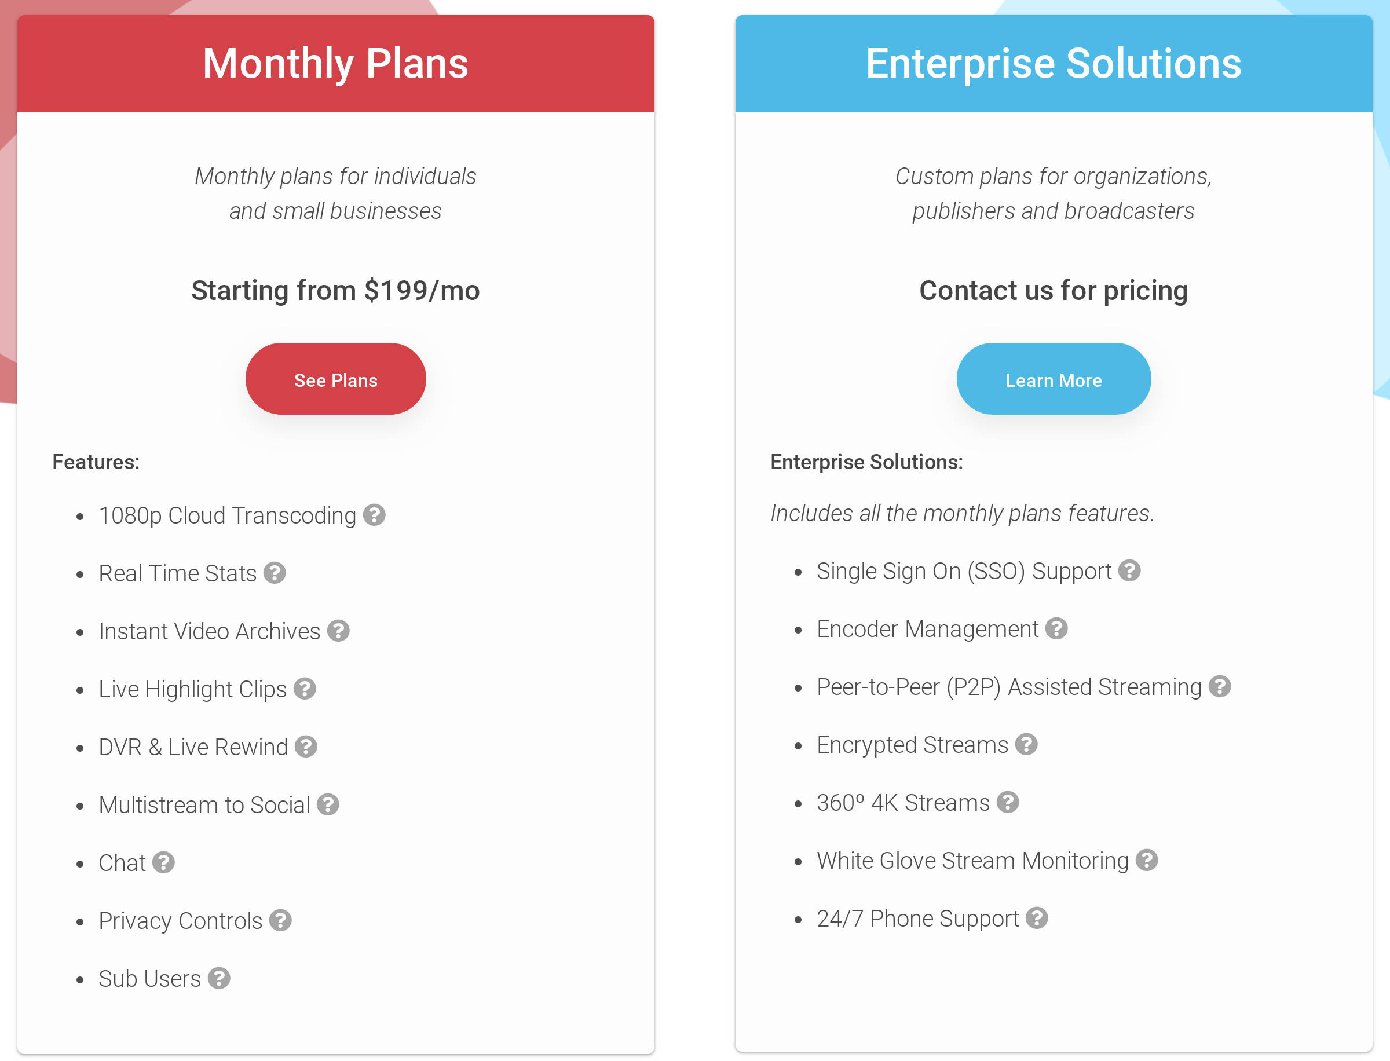Image resolution: width=1390 pixels, height=1061 pixels.
Task: Show 24/7 Phone Support info icon
Action: 1037,919
